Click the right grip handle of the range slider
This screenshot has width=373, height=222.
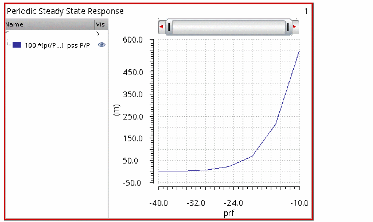(x=288, y=27)
